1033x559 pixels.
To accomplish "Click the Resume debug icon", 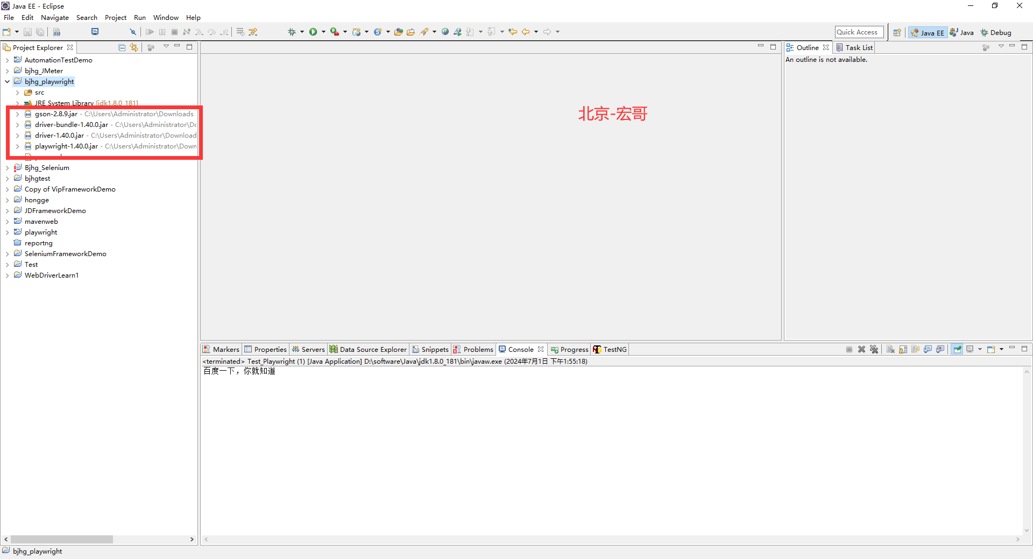I will pyautogui.click(x=150, y=32).
